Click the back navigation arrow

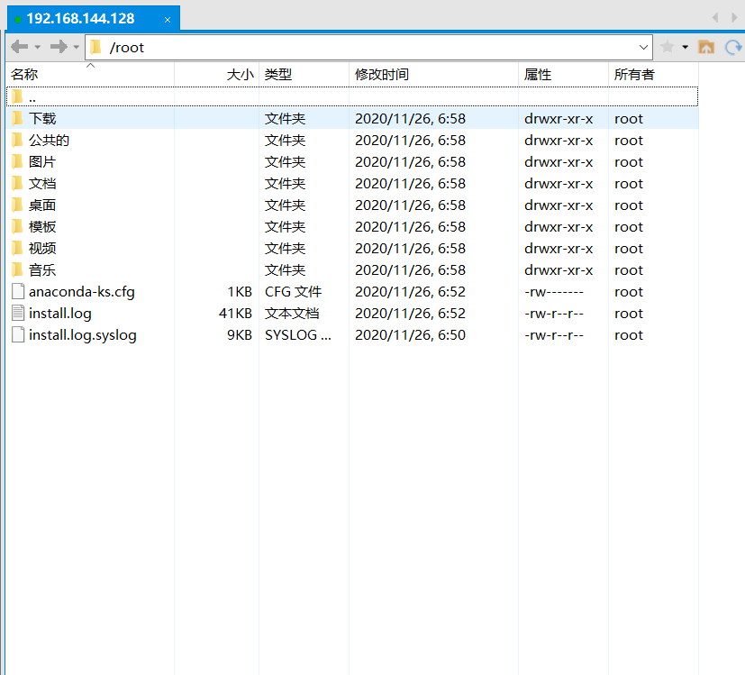18,46
